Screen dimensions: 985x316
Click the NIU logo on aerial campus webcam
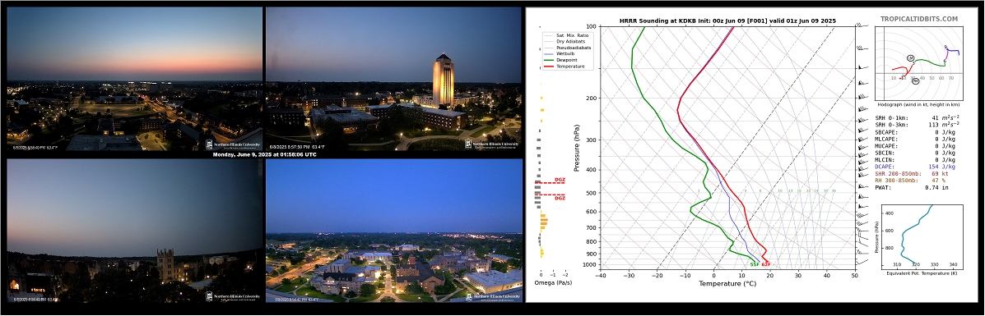pyautogui.click(x=495, y=296)
